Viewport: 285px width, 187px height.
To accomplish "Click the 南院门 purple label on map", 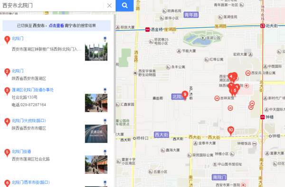I will [219, 177].
